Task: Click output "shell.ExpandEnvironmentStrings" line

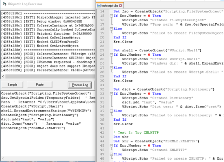Action: point(46,111)
